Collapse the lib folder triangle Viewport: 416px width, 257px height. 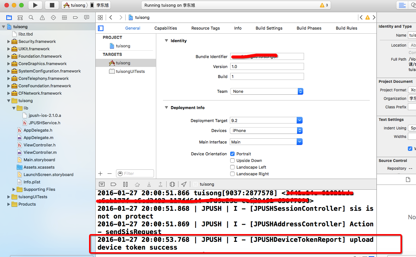click(x=14, y=108)
